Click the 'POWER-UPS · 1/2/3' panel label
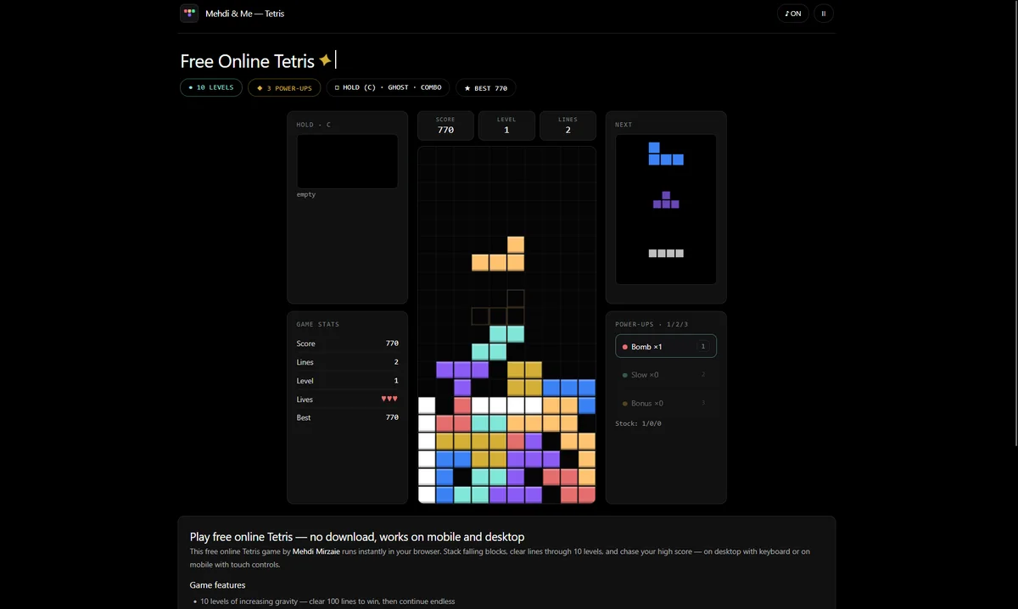 tap(652, 324)
